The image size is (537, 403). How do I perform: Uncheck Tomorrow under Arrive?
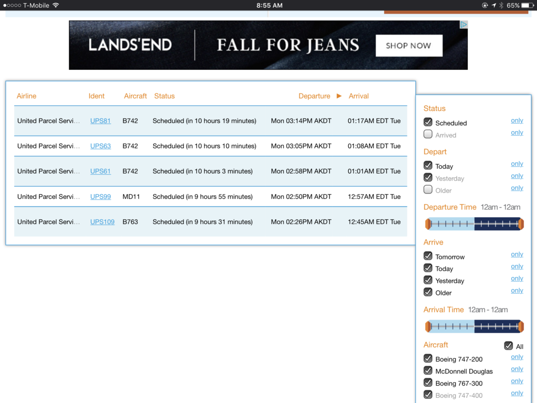tap(428, 256)
